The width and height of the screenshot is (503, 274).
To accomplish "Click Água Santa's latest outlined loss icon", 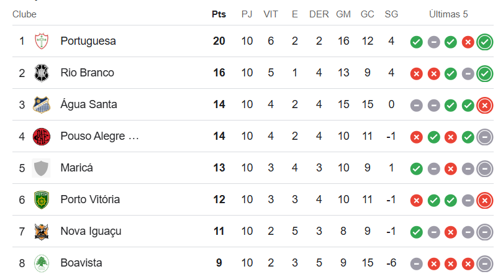I will tap(485, 105).
